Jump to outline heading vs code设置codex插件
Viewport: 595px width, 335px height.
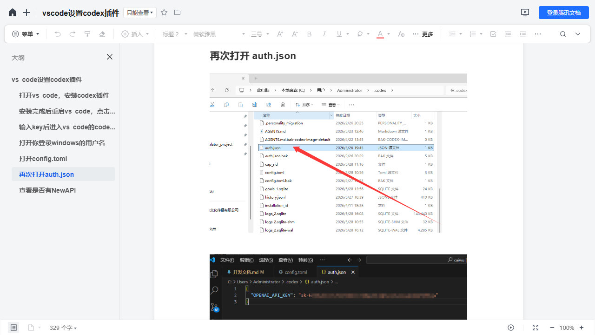(x=47, y=80)
